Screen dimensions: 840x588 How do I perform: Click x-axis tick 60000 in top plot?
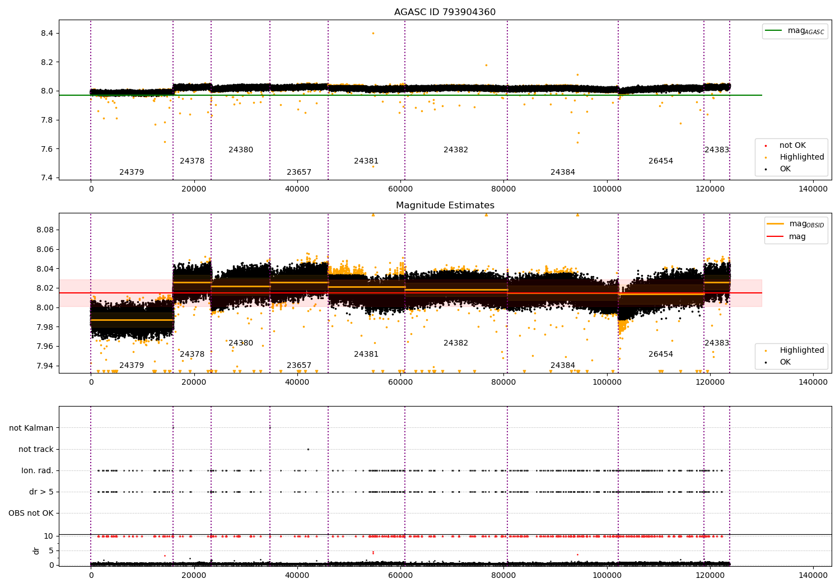click(x=400, y=189)
